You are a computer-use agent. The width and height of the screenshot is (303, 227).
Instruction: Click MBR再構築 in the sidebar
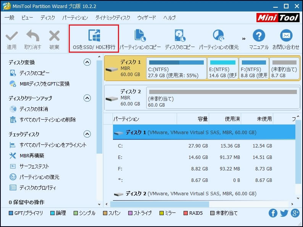point(27,156)
